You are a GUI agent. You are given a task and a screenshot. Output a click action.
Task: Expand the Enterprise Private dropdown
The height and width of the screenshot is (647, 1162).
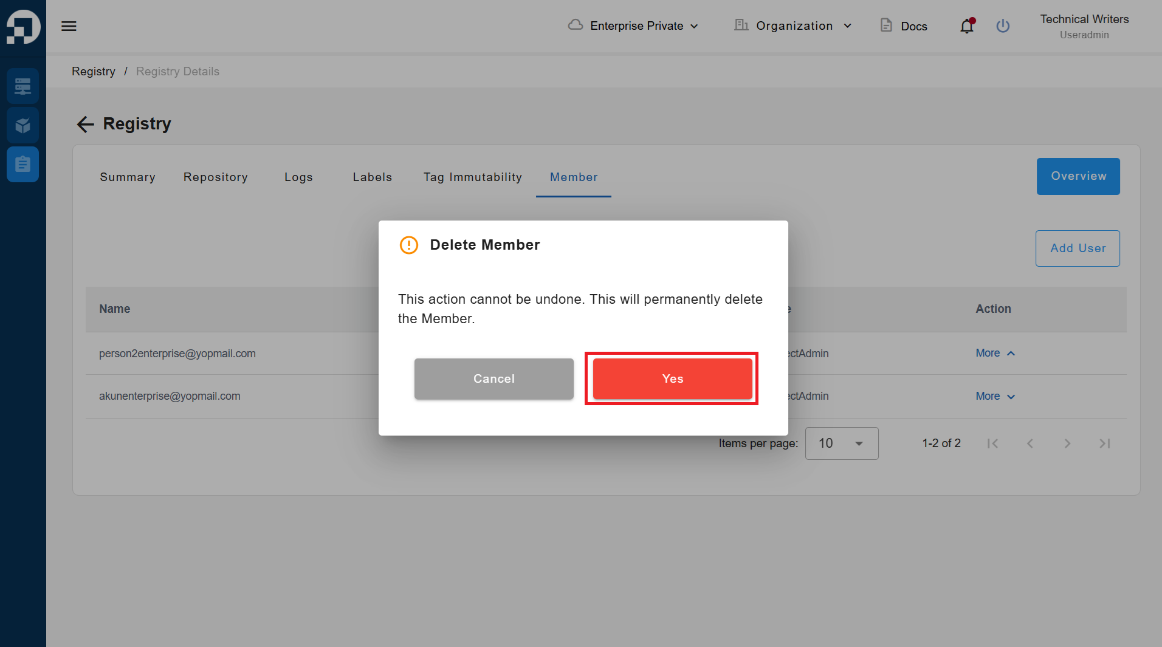[x=633, y=26]
